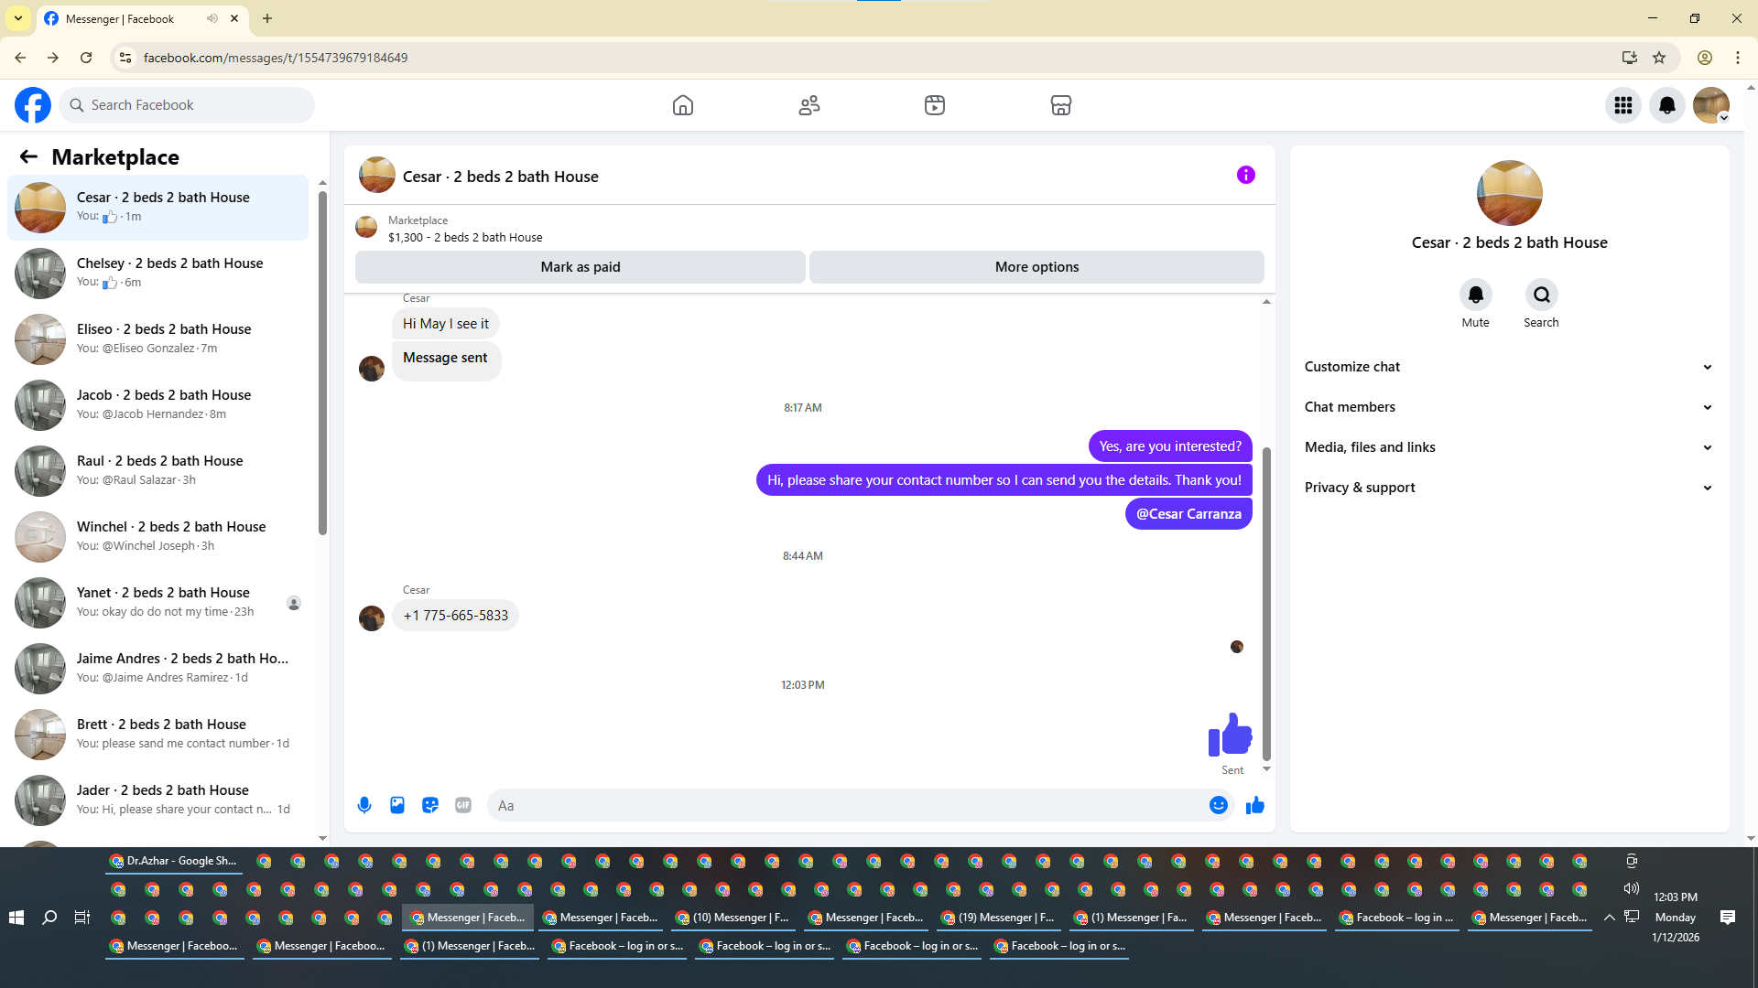Open the GIF picker icon
The width and height of the screenshot is (1758, 988).
463,805
